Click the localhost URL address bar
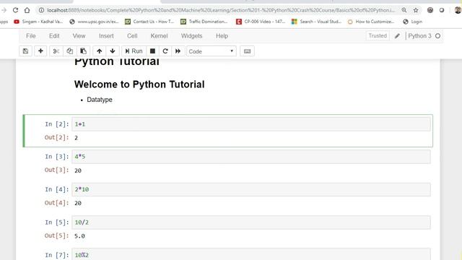This screenshot has height=260, width=462. coord(221,10)
